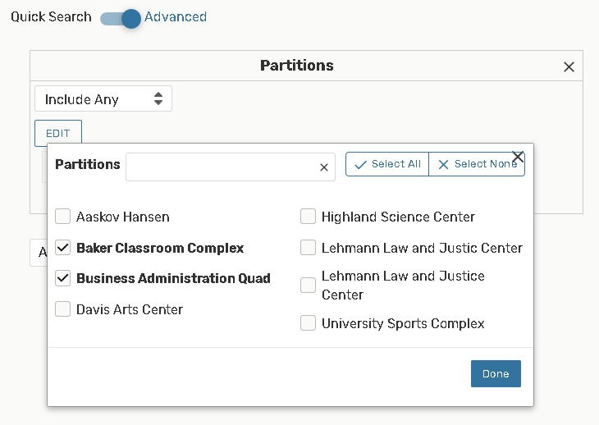Tick the University Sports Complex checkbox

308,323
